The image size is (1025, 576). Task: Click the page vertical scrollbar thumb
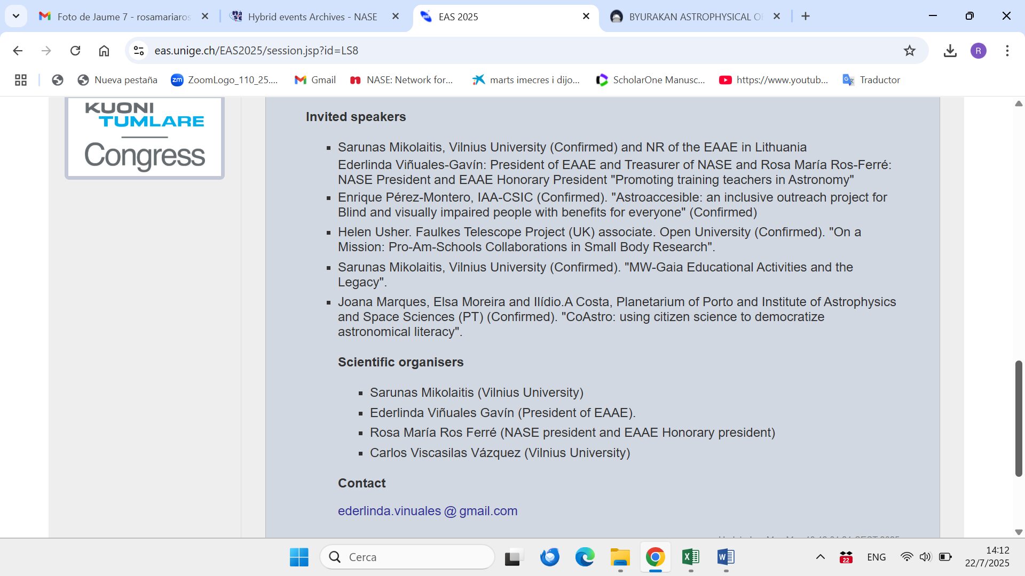pos(1019,419)
